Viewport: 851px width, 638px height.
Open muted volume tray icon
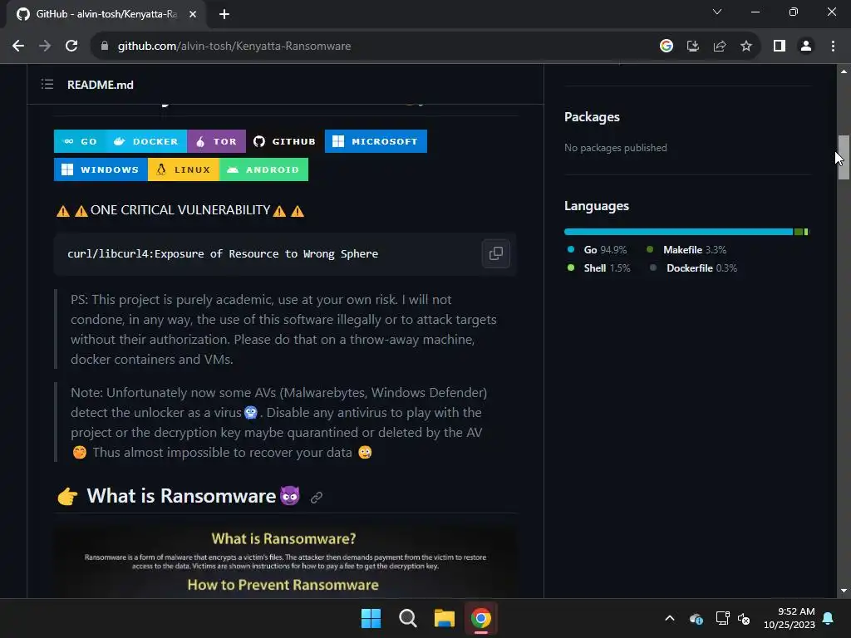click(x=744, y=618)
